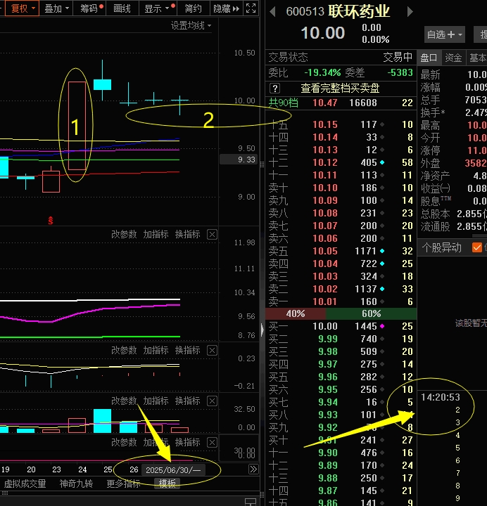Open 查看完整档买卖盘 full order book

click(340, 88)
